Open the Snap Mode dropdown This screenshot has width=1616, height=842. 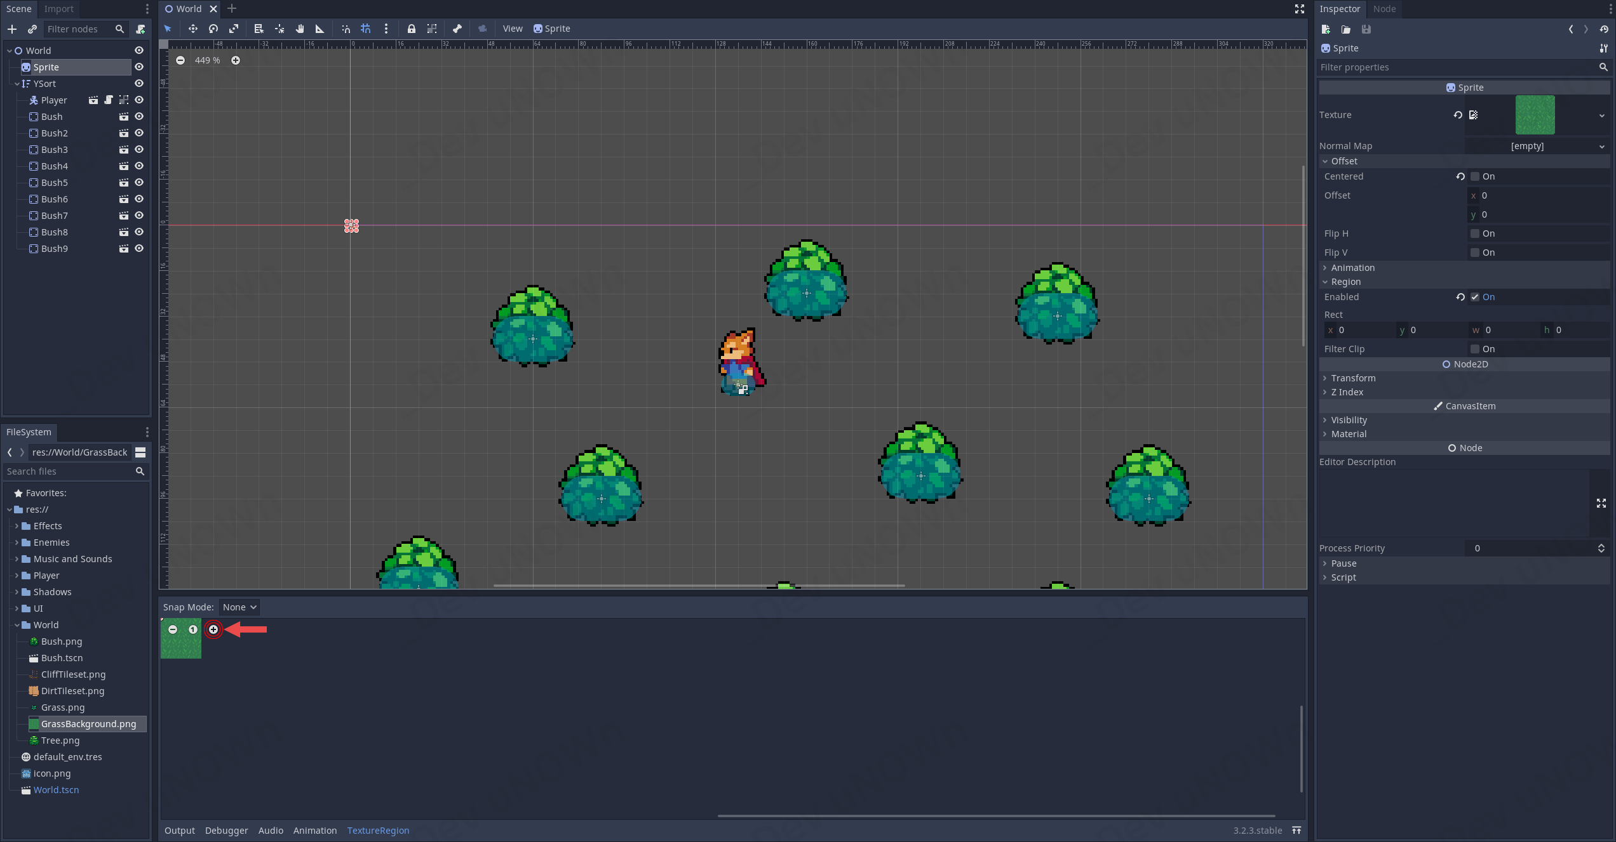(x=239, y=607)
